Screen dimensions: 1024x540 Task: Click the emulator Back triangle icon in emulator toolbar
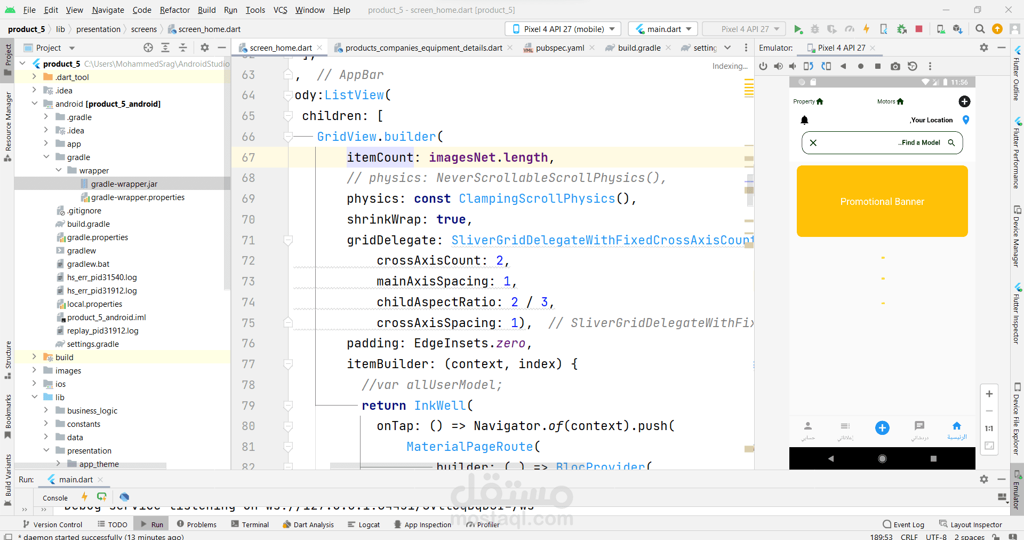(x=843, y=66)
